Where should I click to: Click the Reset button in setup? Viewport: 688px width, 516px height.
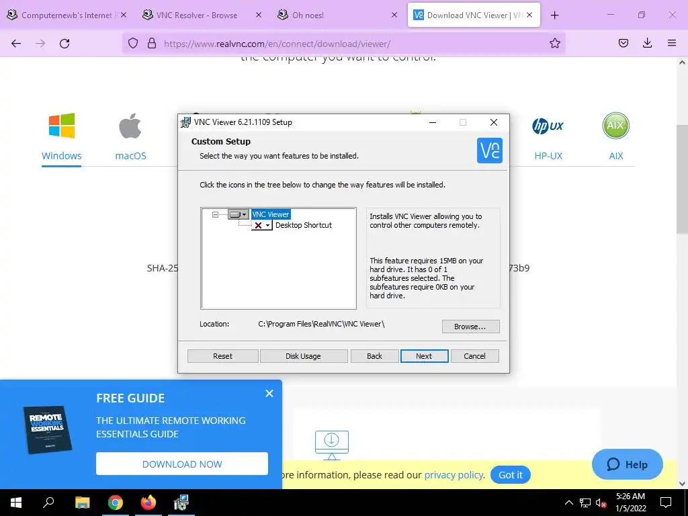click(x=222, y=356)
